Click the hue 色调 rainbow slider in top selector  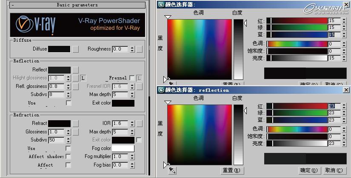297,44
